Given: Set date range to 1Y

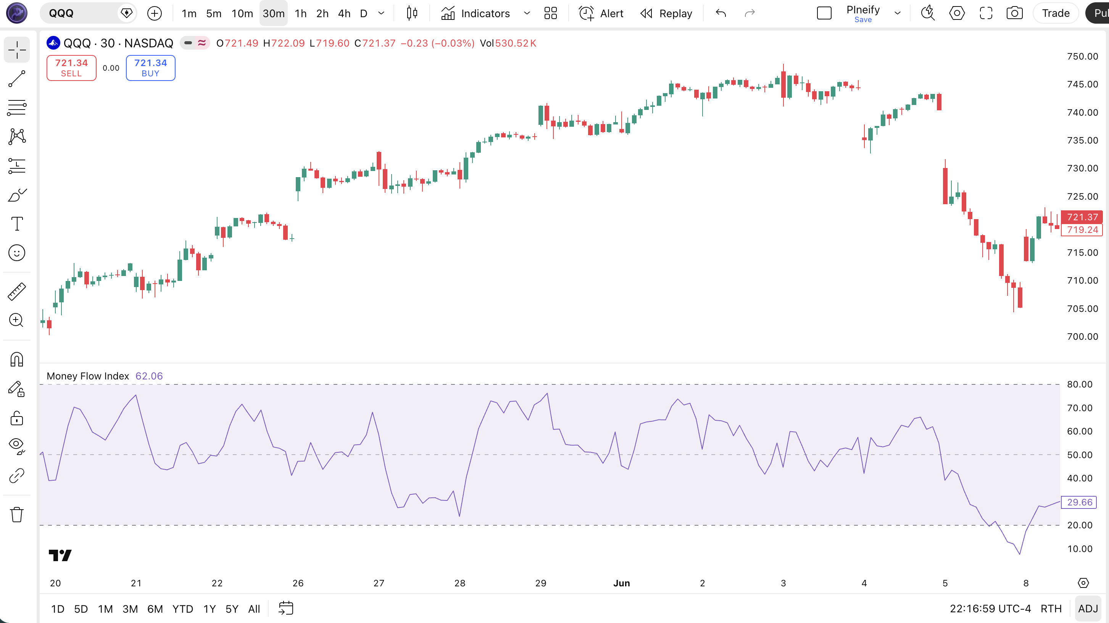Looking at the screenshot, I should [x=209, y=609].
